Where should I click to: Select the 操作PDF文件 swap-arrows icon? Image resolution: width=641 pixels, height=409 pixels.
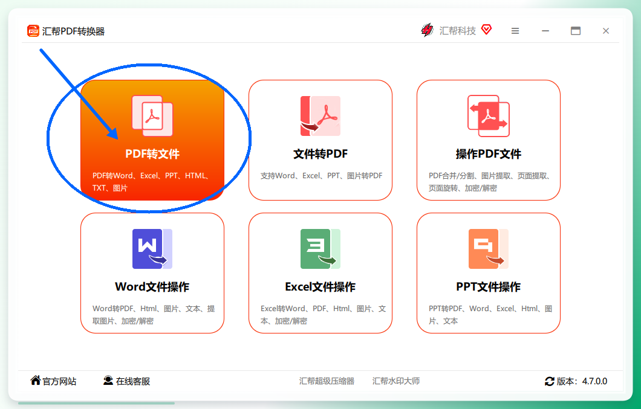[489, 116]
